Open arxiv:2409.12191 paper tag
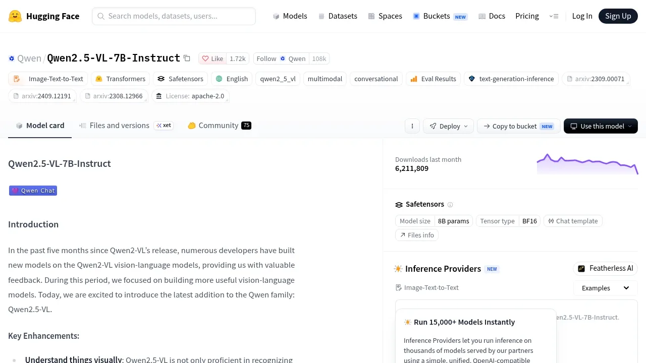646x363 pixels. [42, 96]
